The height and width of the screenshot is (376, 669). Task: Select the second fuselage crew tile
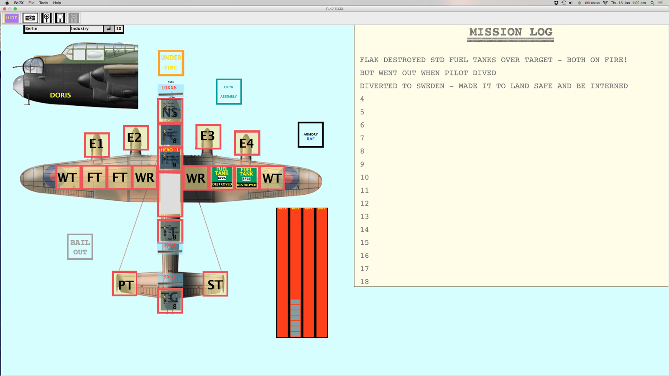click(x=170, y=135)
